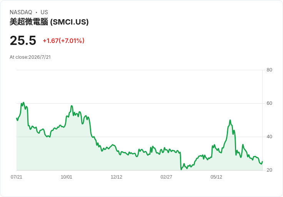Click the 05/12 x-axis date label

tap(216, 177)
